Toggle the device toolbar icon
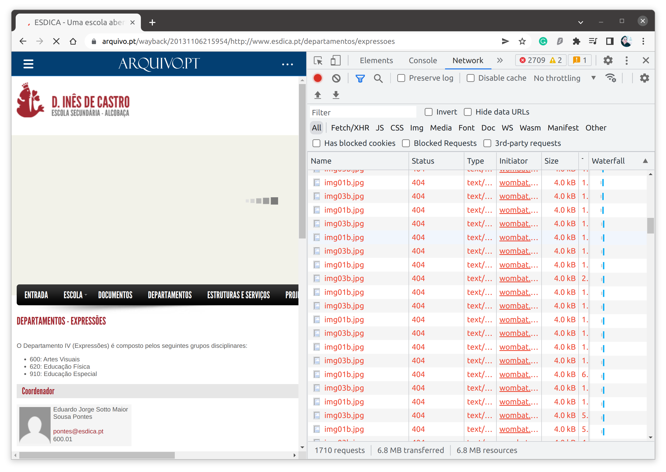 click(x=335, y=61)
